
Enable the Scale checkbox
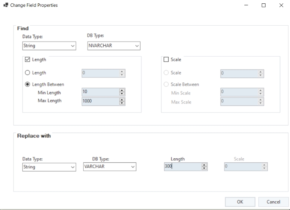[x=166, y=60]
